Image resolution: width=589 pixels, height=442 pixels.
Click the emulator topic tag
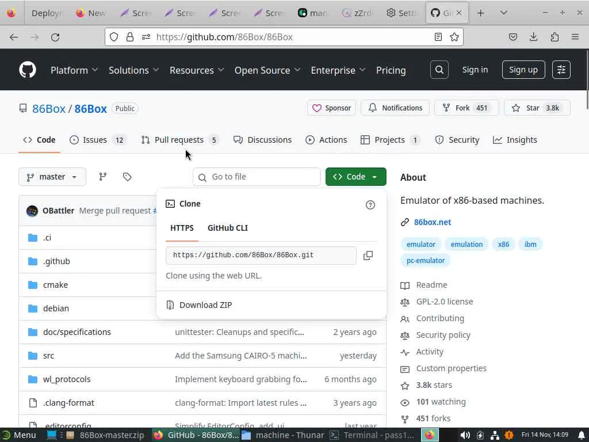pyautogui.click(x=420, y=244)
